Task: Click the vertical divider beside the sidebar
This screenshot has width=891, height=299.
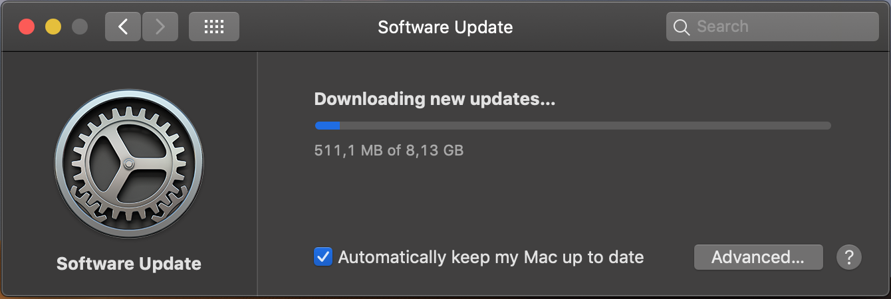Action: coord(257,173)
